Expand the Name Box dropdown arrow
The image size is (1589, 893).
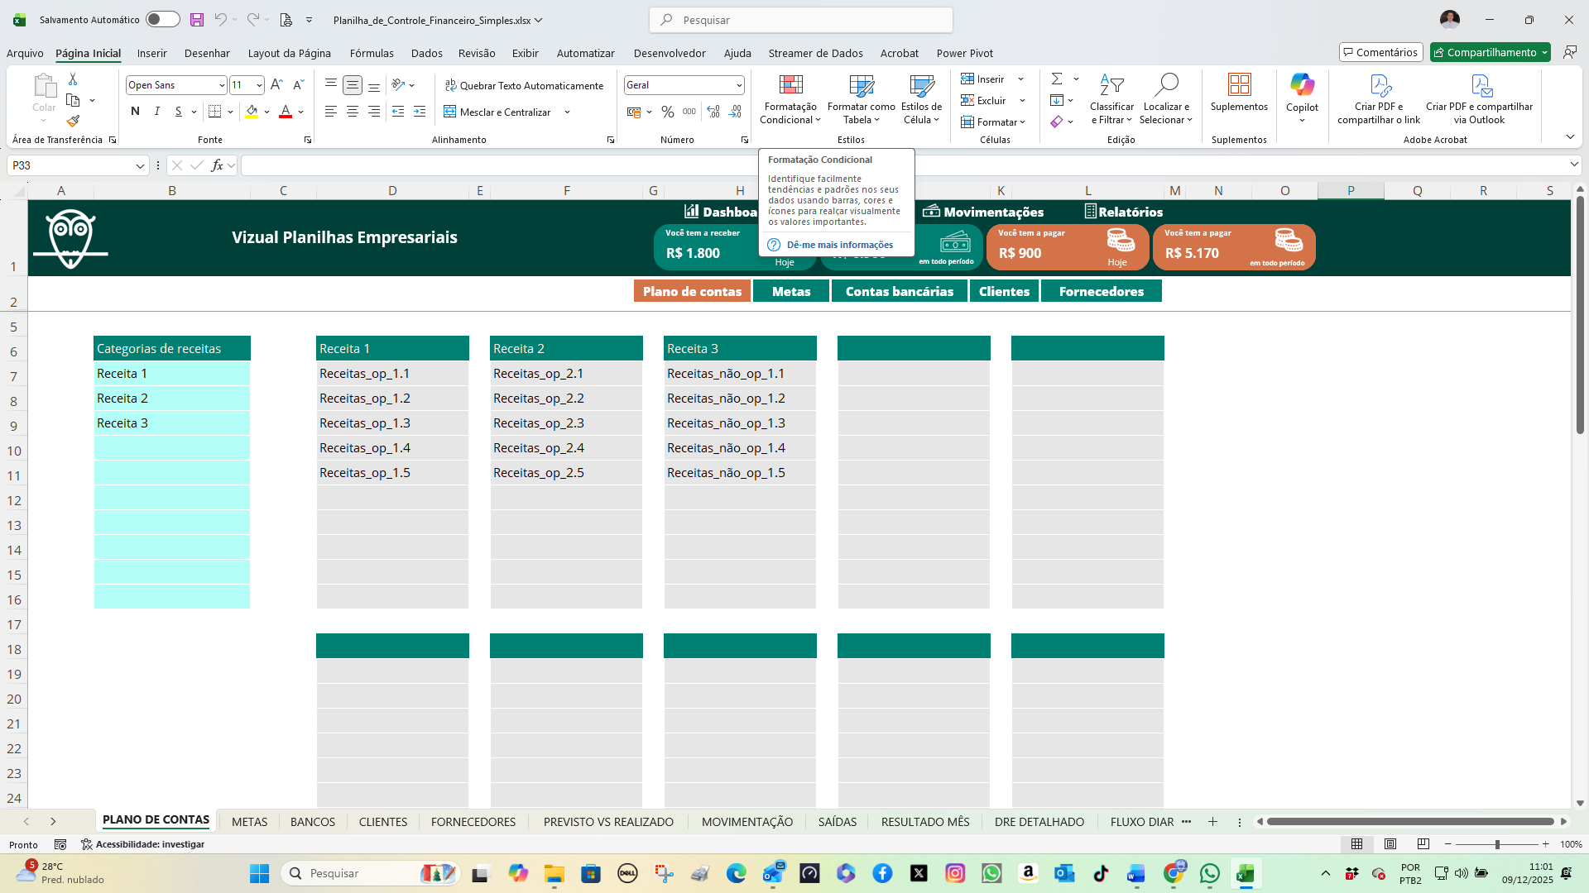(x=140, y=166)
